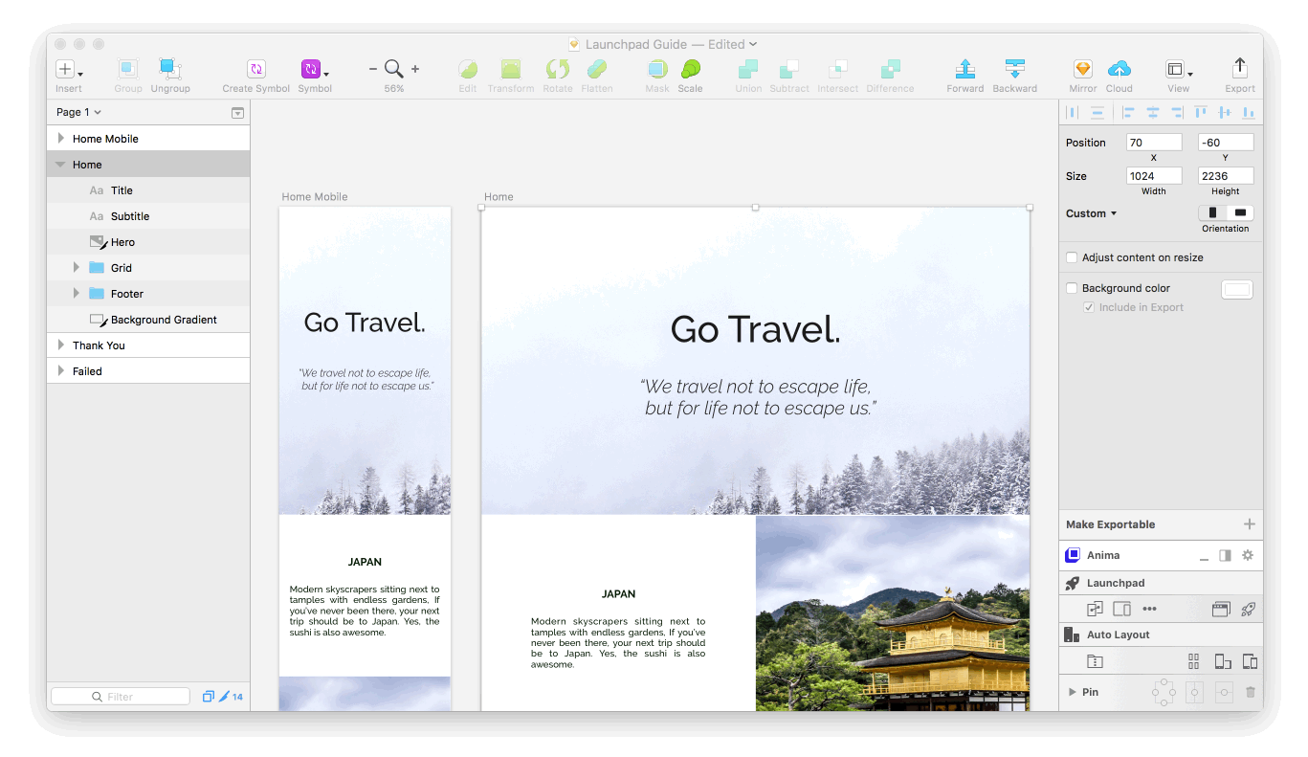Open Sketch Cloud
The height and width of the screenshot is (757, 1308).
(1119, 69)
